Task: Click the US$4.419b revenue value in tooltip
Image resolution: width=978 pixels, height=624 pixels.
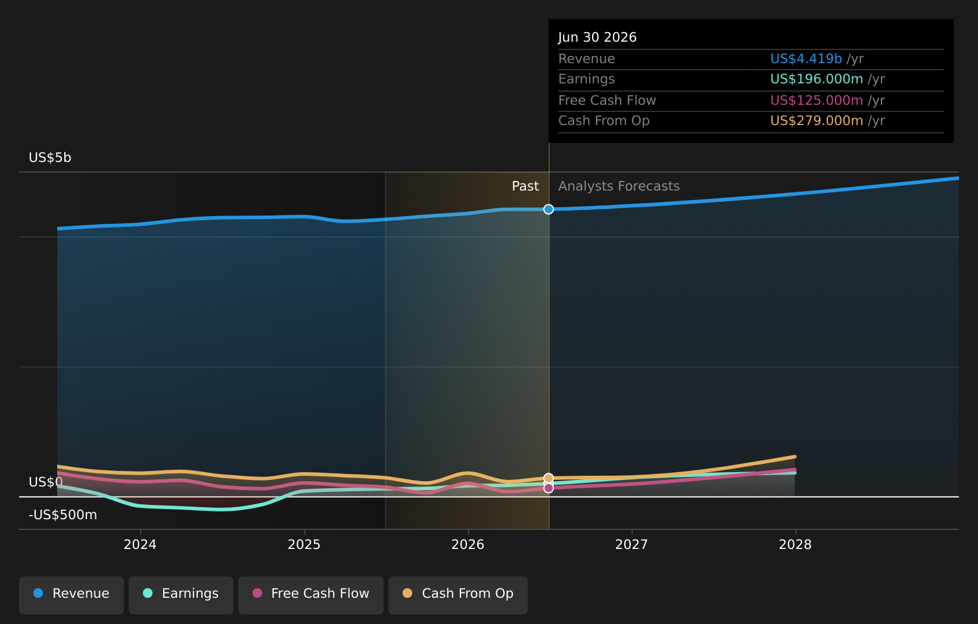Action: coord(806,59)
